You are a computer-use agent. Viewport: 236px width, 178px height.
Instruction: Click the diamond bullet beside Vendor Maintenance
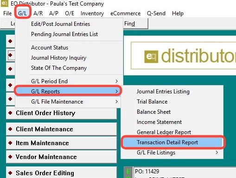10,157
